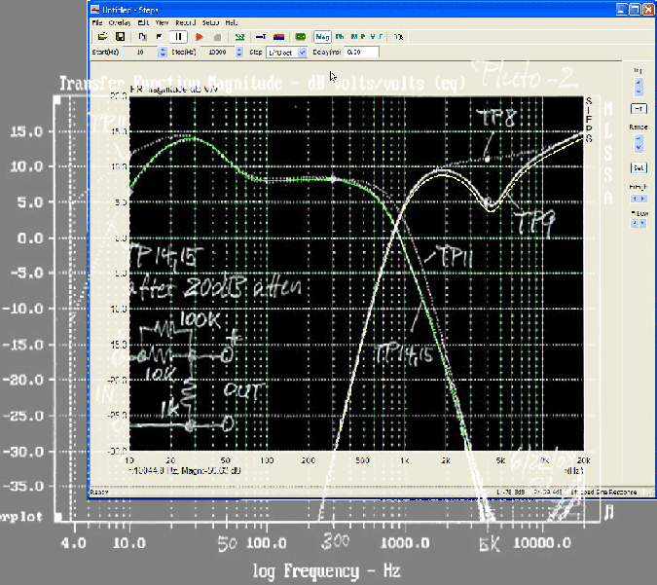Click the red and blue color toolbar icon
The height and width of the screenshot is (585, 657).
[x=278, y=37]
